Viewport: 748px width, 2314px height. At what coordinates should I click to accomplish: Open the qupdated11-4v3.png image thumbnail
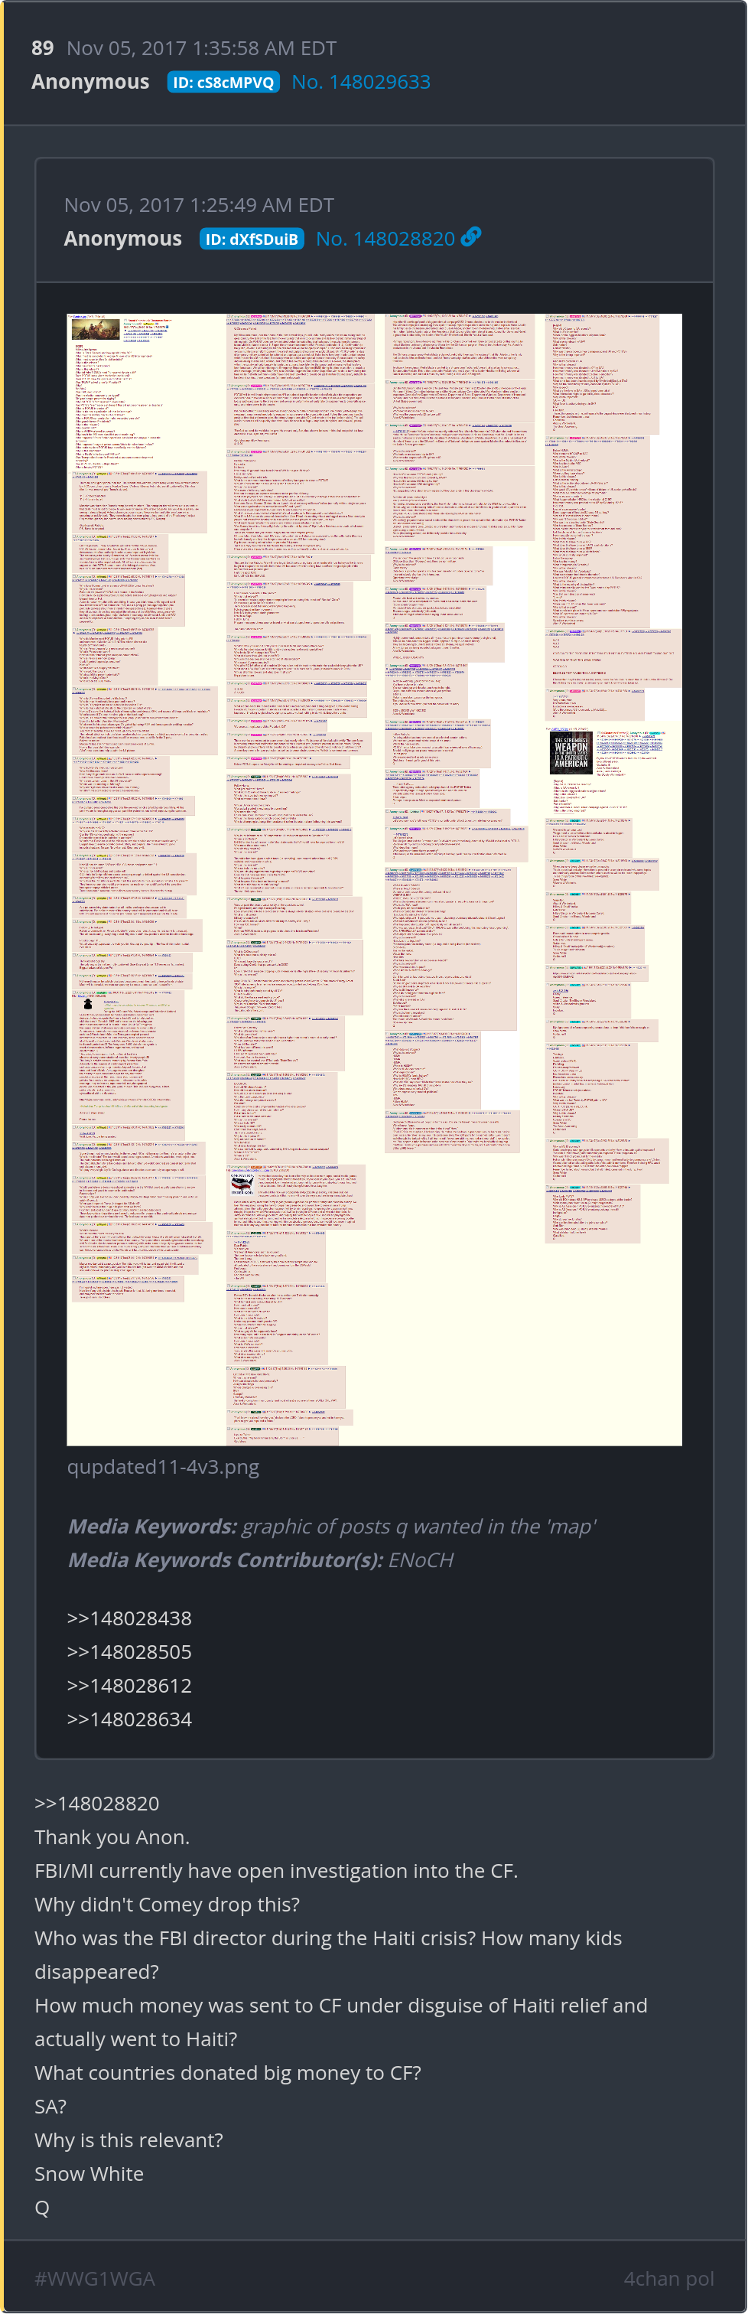coord(375,879)
